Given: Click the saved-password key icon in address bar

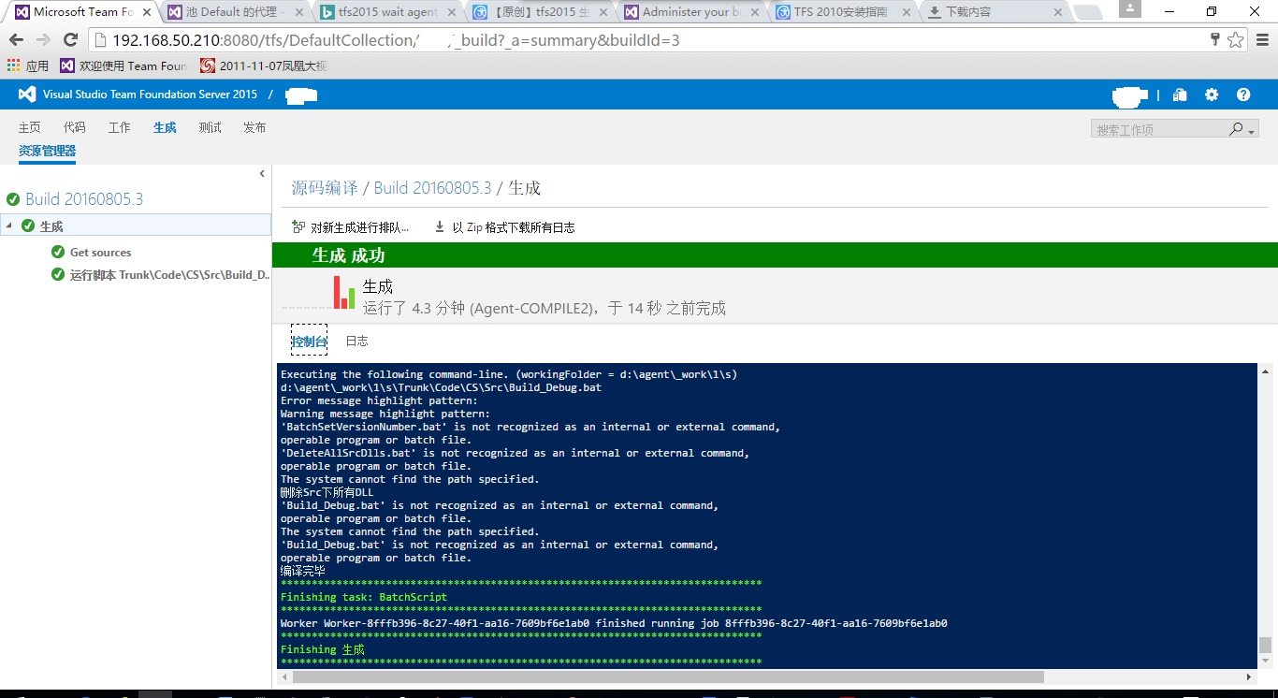Looking at the screenshot, I should tap(1215, 39).
